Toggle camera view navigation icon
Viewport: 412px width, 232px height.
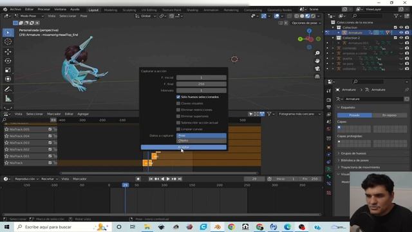click(317, 68)
